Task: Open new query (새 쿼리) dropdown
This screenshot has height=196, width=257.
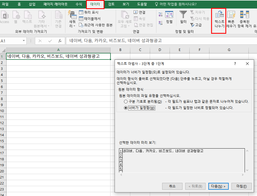Action: (x=72, y=19)
